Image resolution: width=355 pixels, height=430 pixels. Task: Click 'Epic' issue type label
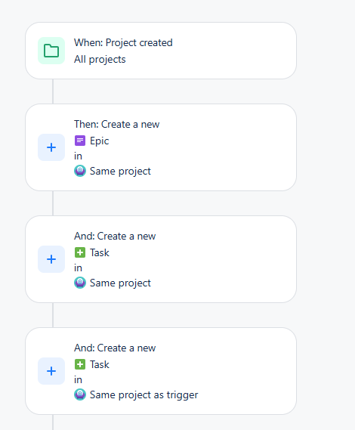99,141
